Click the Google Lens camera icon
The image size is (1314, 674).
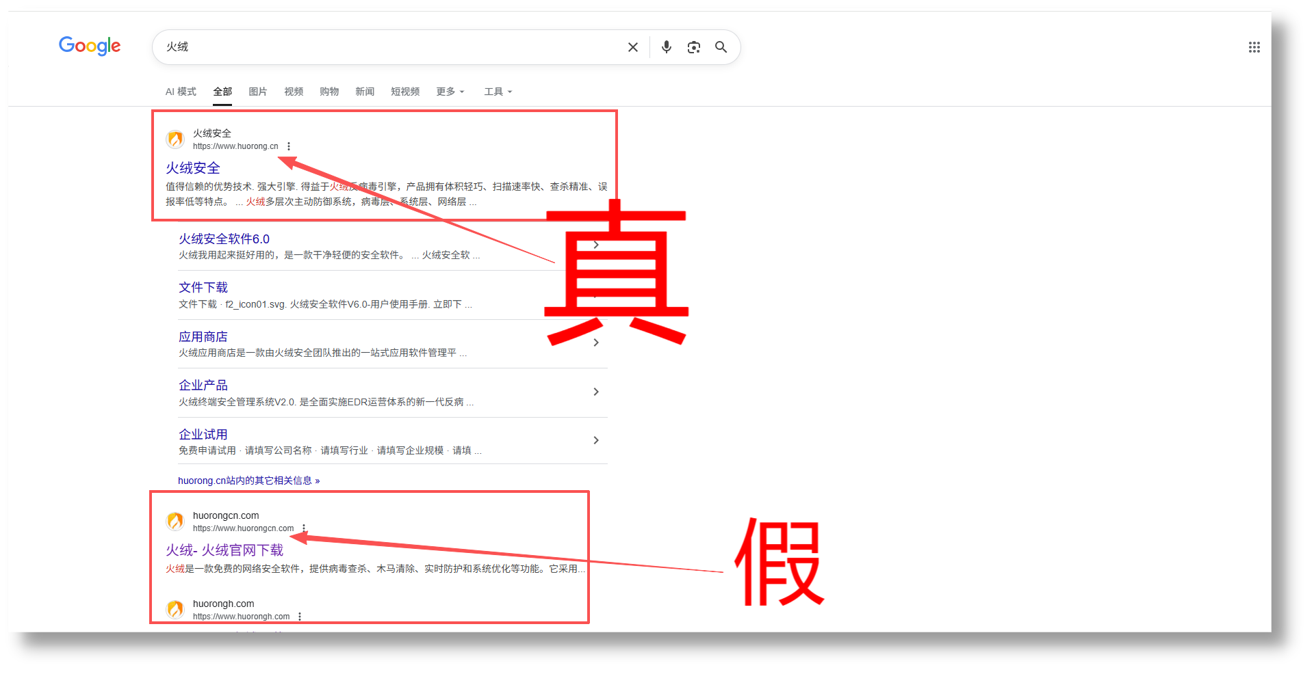(x=693, y=46)
